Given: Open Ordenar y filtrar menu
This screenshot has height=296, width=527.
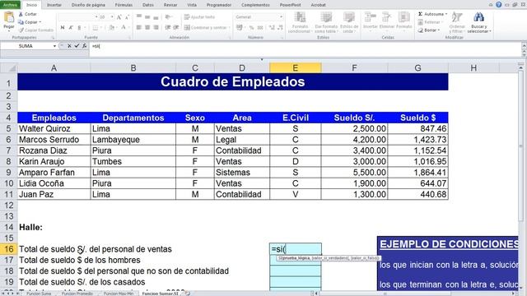Looking at the screenshot, I should pyautogui.click(x=457, y=22).
